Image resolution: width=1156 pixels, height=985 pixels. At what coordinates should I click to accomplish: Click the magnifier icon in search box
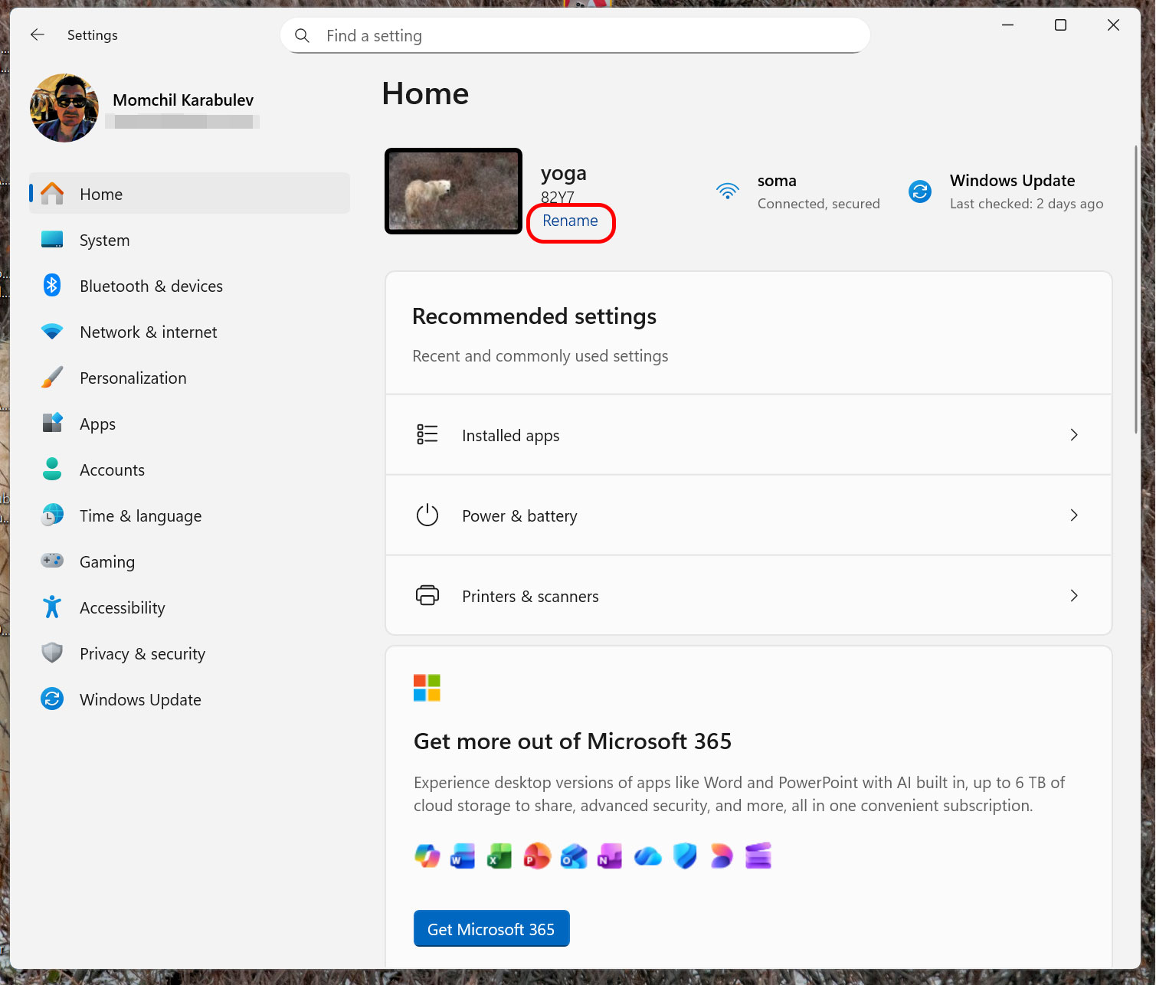point(303,36)
